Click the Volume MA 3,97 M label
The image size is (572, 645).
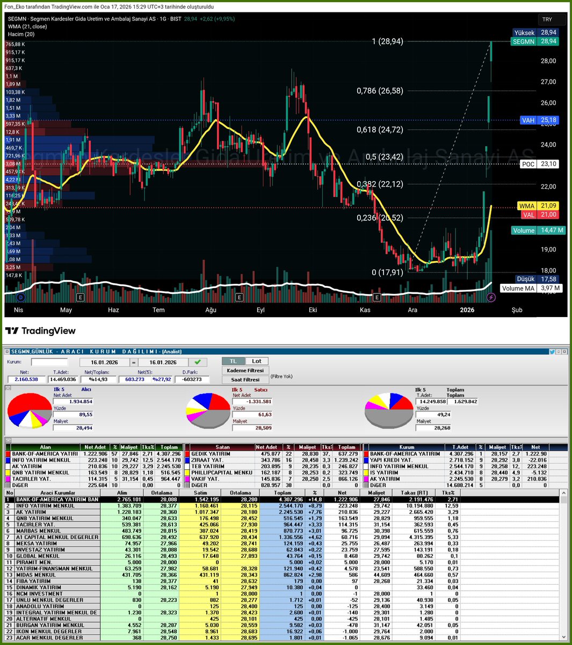[x=532, y=288]
